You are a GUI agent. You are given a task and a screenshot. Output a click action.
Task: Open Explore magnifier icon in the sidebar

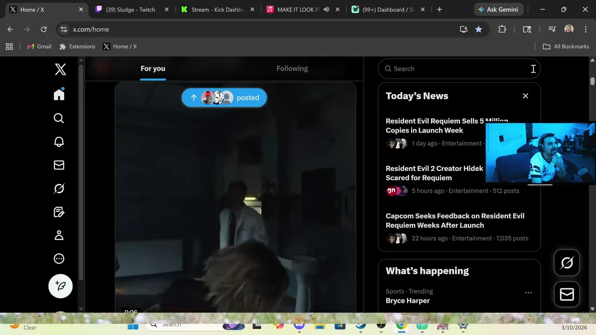point(59,118)
